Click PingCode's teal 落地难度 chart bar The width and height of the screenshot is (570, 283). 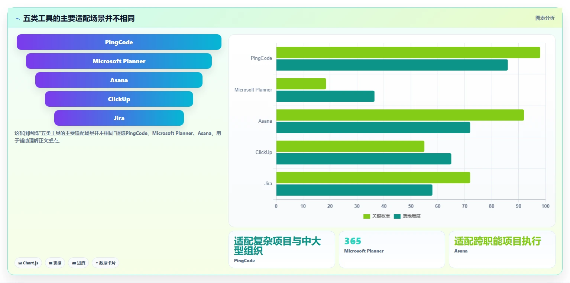coord(392,65)
